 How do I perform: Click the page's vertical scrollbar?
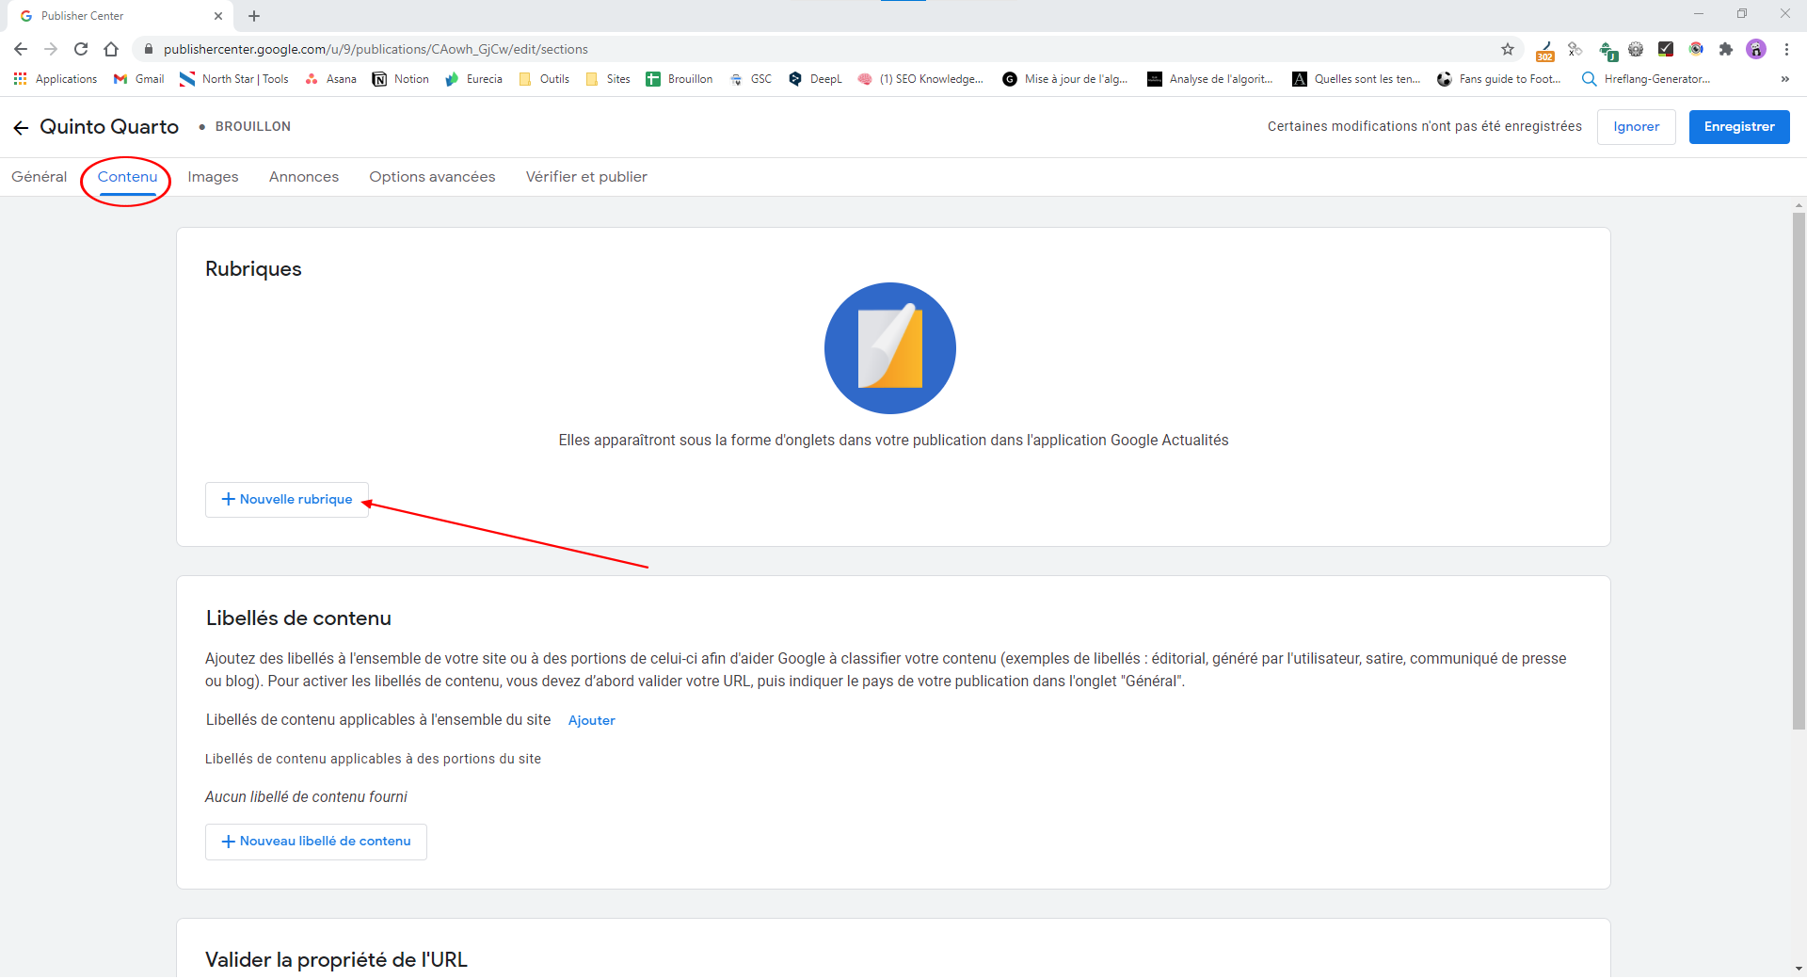(x=1799, y=471)
